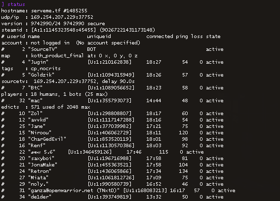Click the sourcetv delay 90.0s text
This screenshot has height=201, width=280.
pyautogui.click(x=118, y=81)
